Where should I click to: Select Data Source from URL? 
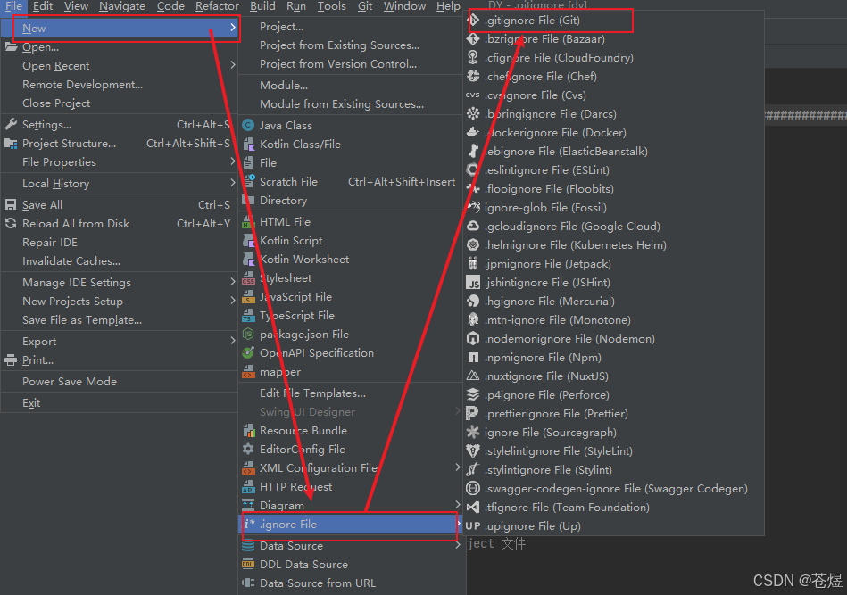[352, 583]
